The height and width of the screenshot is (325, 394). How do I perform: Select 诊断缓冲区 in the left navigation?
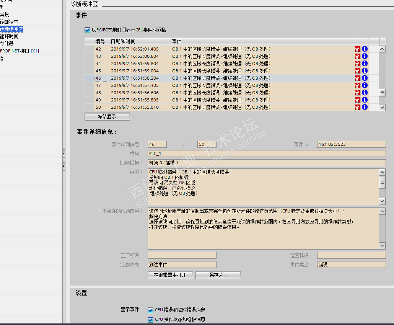tap(11, 29)
